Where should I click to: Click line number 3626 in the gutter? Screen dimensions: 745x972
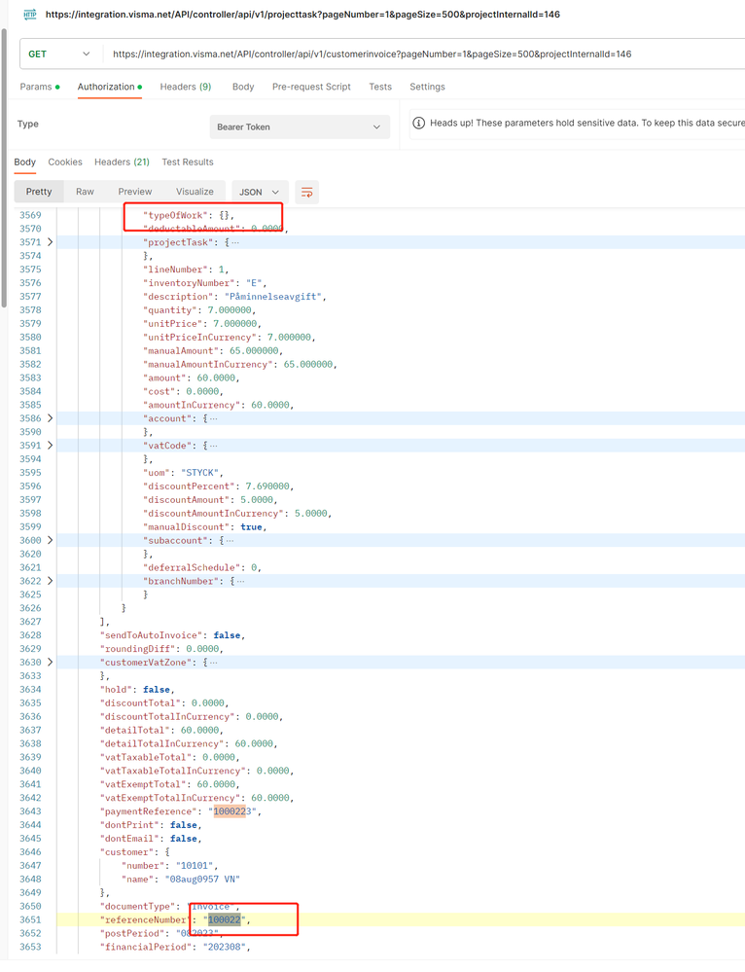click(x=30, y=608)
